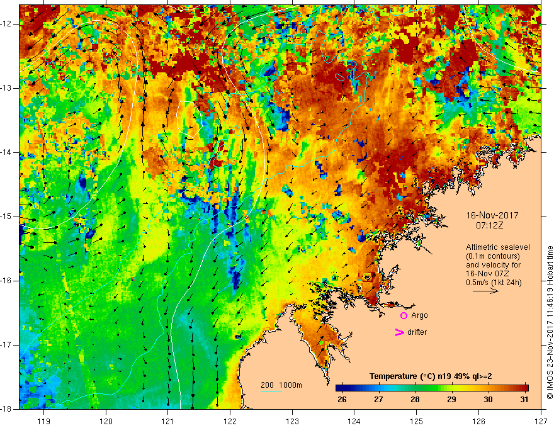Screen dimensions: 554x428
Task: Click the magenta drifter arrowhead legend symbol
Action: click(x=400, y=332)
